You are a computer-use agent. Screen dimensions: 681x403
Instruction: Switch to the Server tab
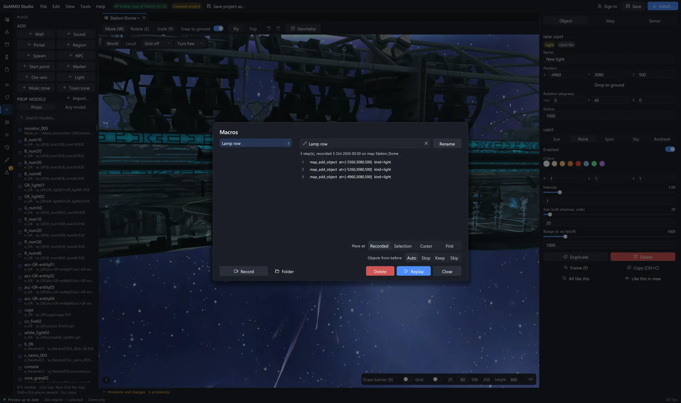(x=654, y=21)
